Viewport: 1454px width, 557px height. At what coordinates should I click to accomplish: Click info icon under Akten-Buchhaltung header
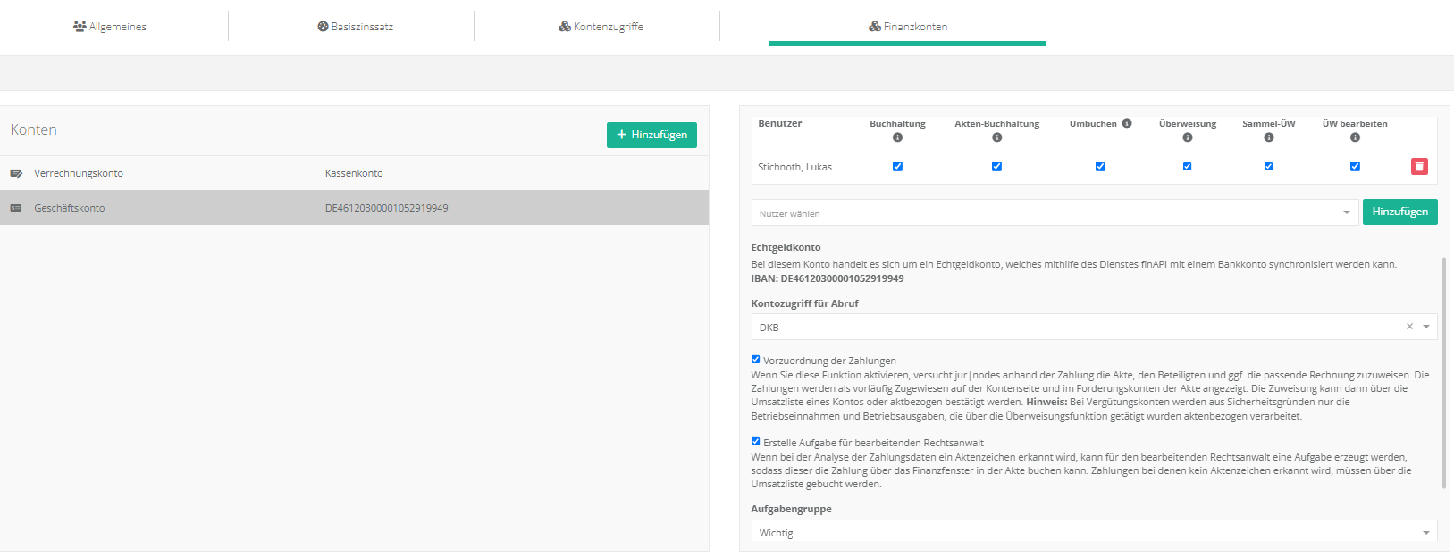pos(996,137)
